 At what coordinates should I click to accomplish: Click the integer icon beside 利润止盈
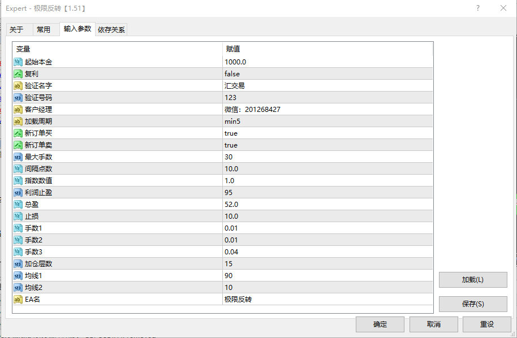pyautogui.click(x=18, y=192)
